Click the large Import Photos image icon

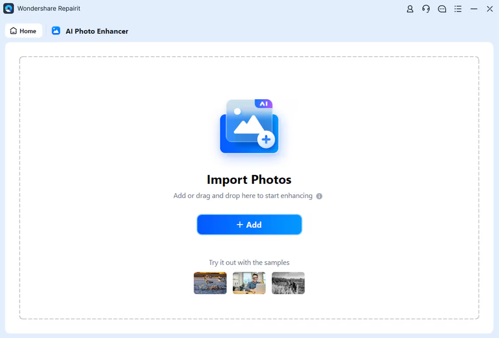pyautogui.click(x=249, y=126)
